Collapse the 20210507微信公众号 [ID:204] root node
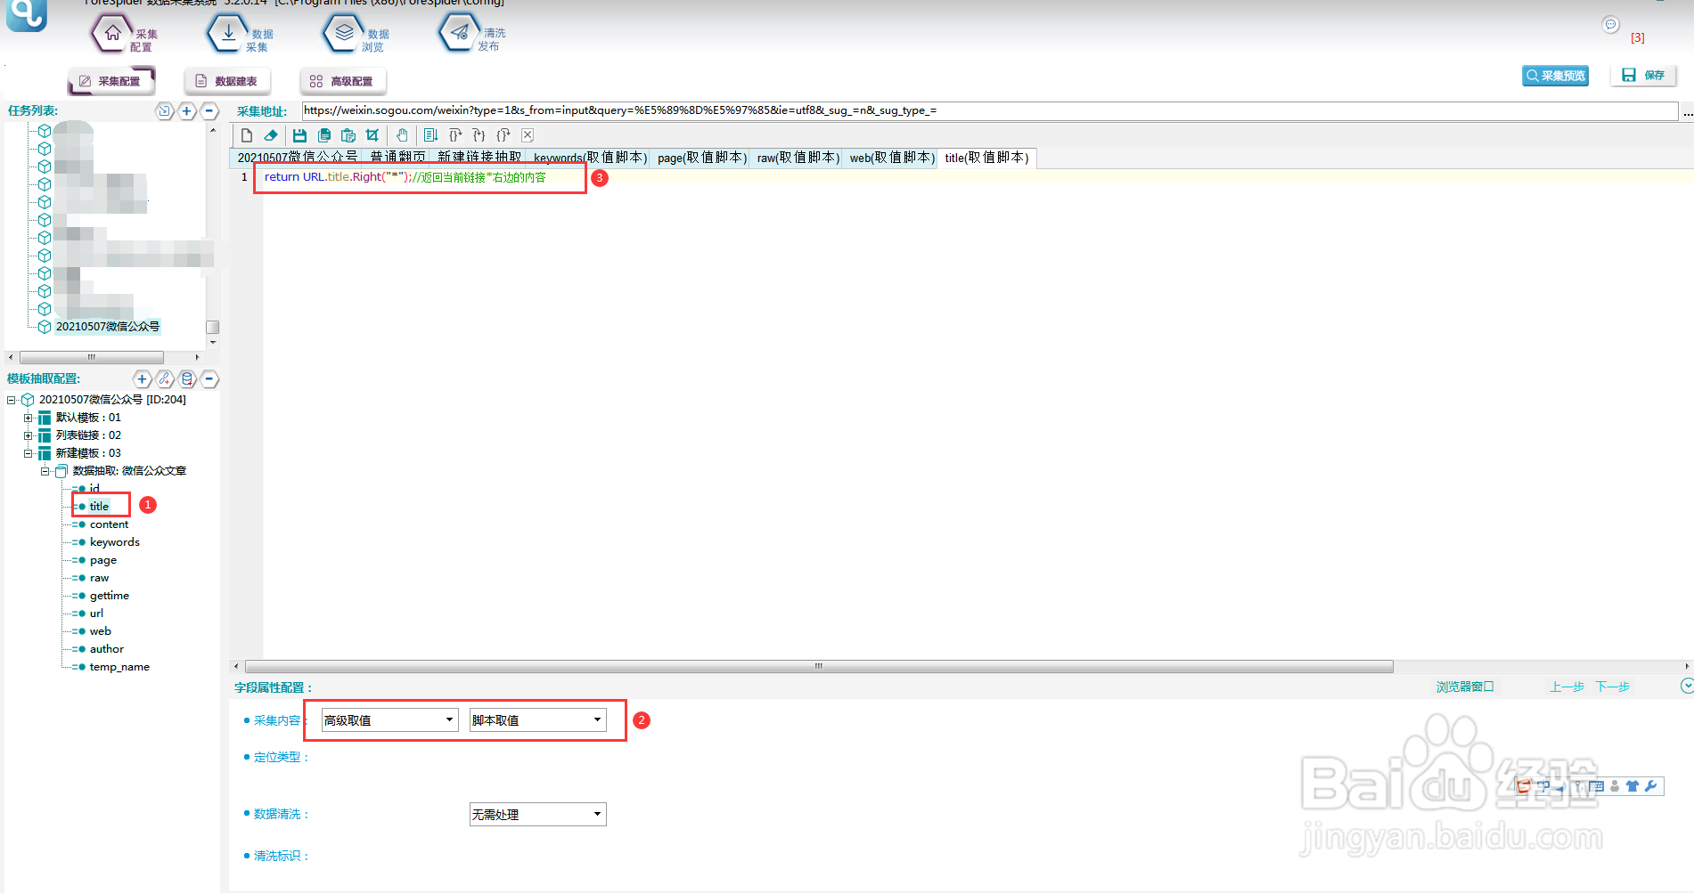The width and height of the screenshot is (1694, 894). 12,400
